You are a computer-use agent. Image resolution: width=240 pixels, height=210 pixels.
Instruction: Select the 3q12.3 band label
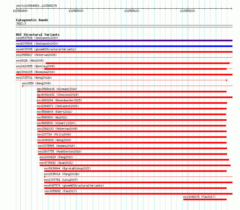[x=21, y=23]
